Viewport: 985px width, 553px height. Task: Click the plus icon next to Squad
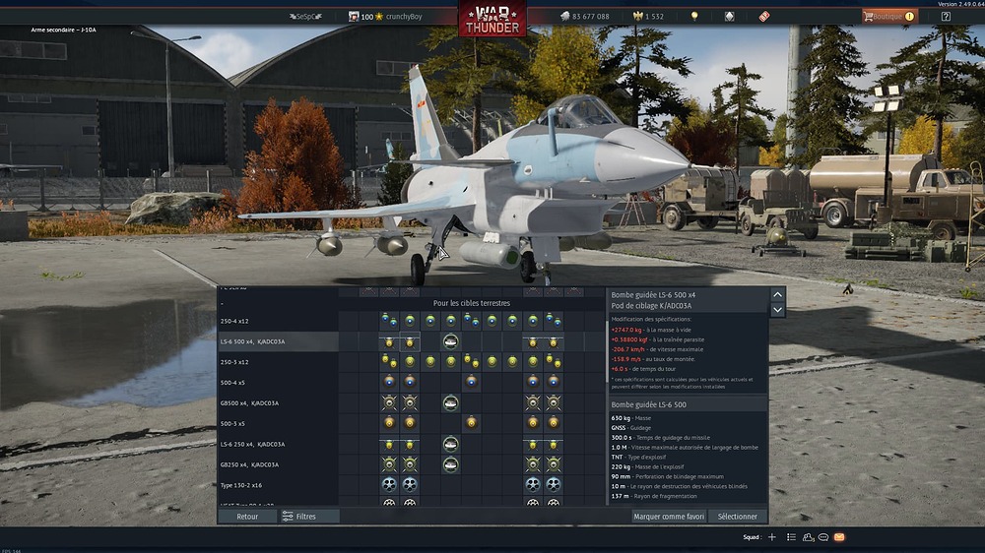point(772,537)
